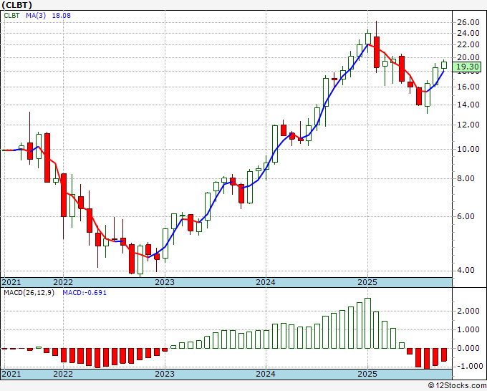Click the (CLBT) chart title

click(x=16, y=5)
